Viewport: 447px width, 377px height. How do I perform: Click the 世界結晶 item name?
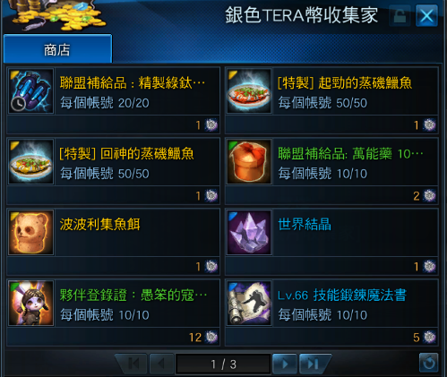click(305, 225)
